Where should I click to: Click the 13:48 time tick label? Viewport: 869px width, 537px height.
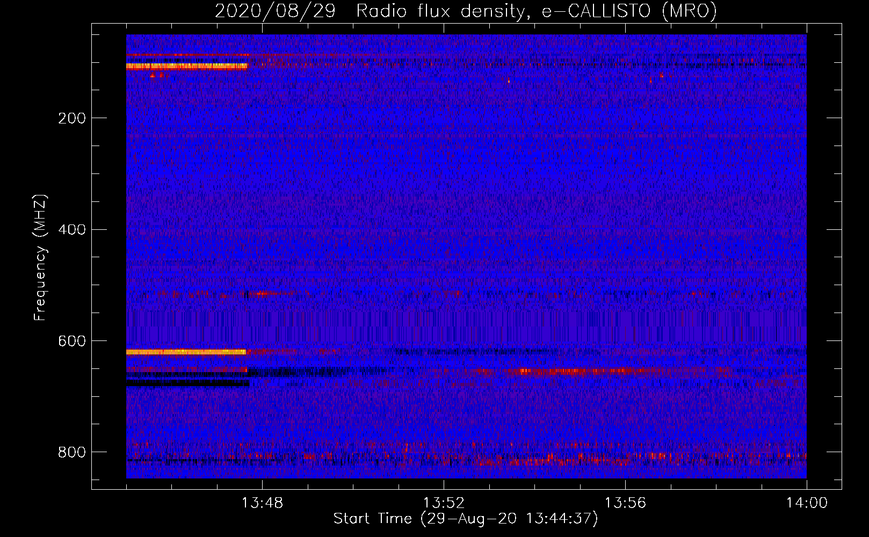pyautogui.click(x=262, y=503)
